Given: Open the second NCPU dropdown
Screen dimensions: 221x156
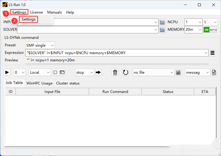Looking at the screenshot, I should 210,22.
